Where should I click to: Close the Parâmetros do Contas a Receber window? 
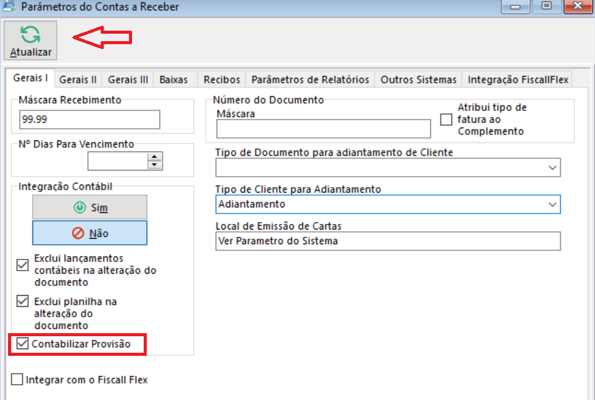coord(578,6)
